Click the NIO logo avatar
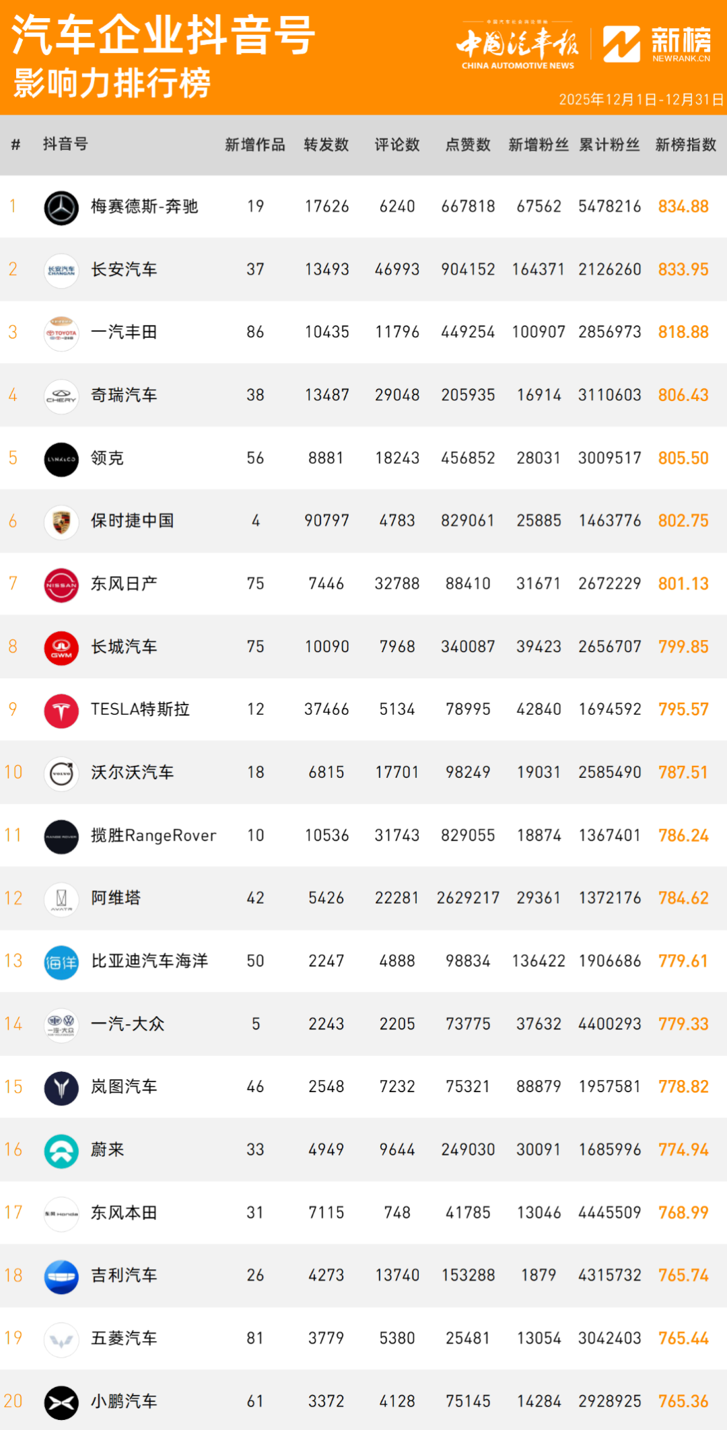 [x=61, y=1151]
